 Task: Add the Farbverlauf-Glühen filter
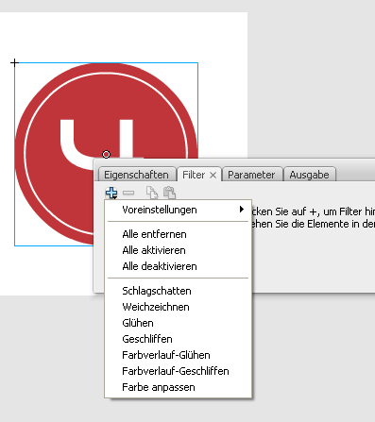[179, 355]
